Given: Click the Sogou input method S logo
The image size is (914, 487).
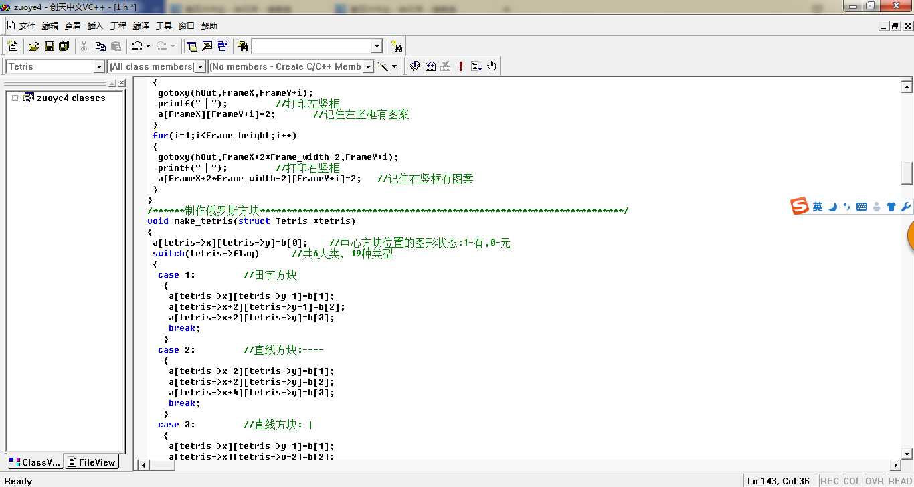Looking at the screenshot, I should pyautogui.click(x=800, y=207).
